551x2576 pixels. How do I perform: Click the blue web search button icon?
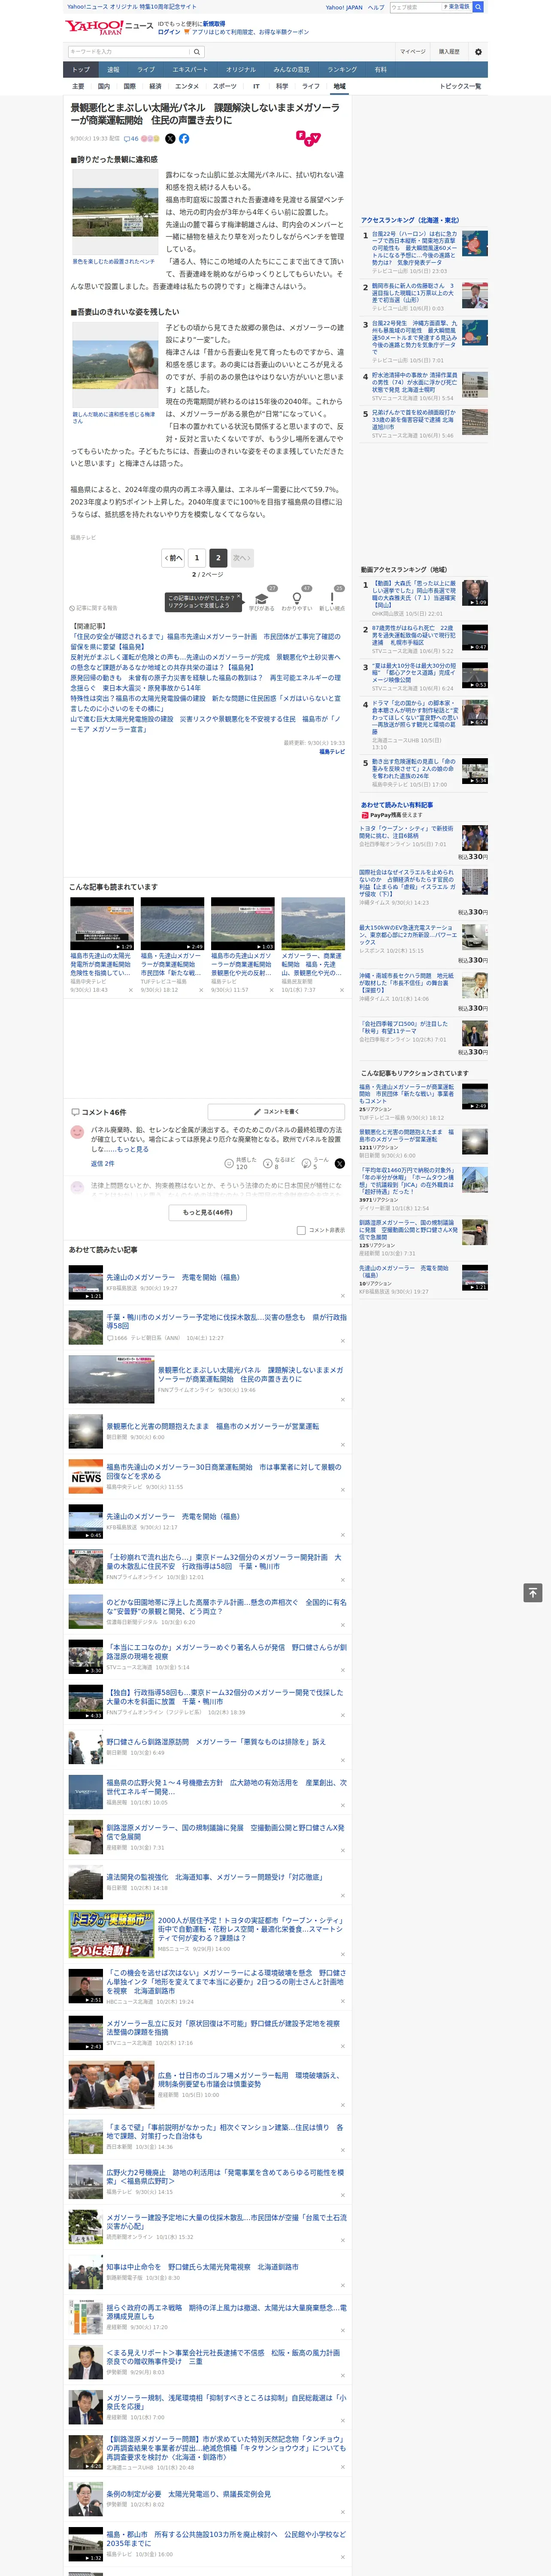pos(478,7)
